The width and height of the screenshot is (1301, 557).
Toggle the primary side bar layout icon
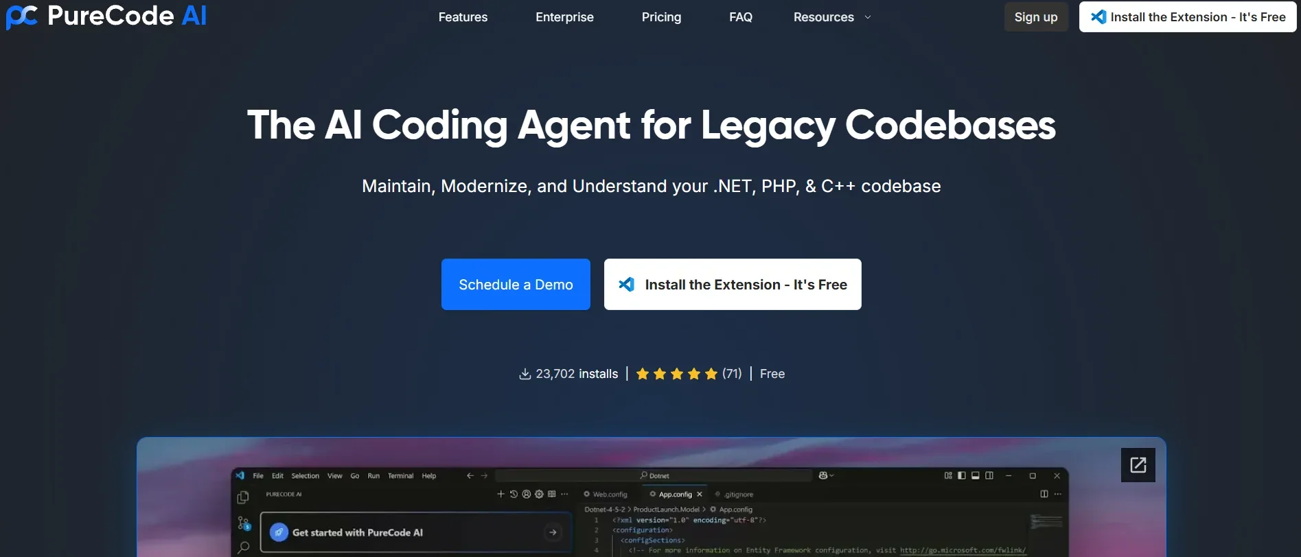[x=961, y=475]
